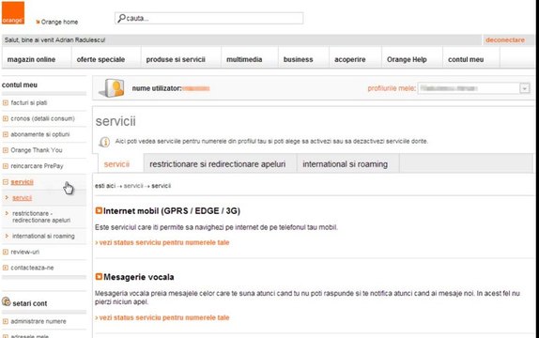Click the deconectare link

[x=505, y=39]
